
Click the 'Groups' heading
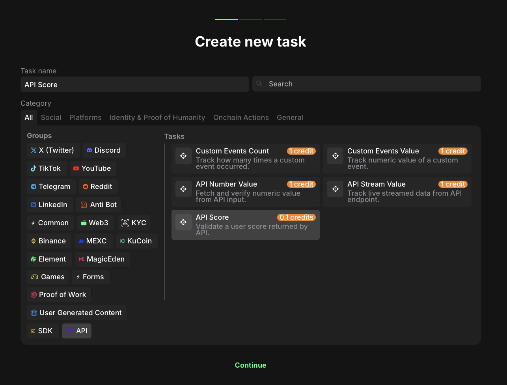[x=39, y=136]
